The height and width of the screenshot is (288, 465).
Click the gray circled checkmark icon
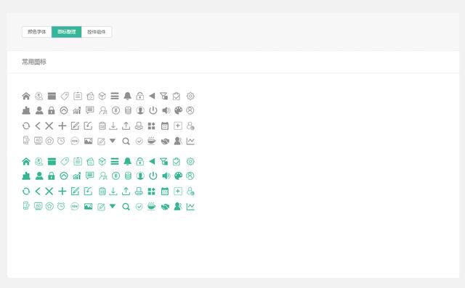click(139, 141)
